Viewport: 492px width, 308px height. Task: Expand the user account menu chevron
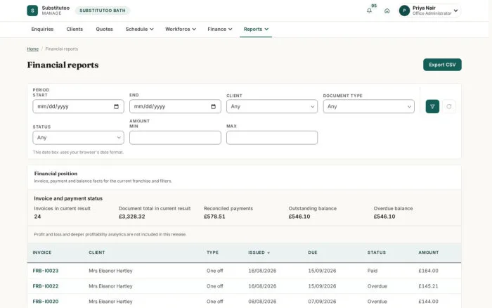pyautogui.click(x=455, y=11)
